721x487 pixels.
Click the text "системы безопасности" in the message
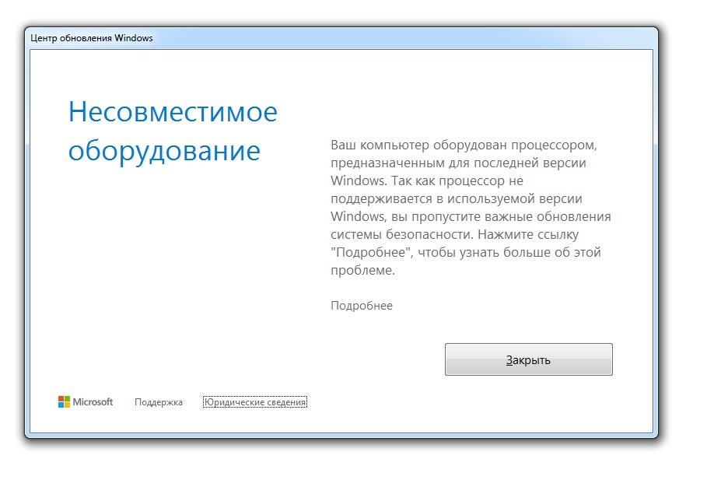point(401,234)
